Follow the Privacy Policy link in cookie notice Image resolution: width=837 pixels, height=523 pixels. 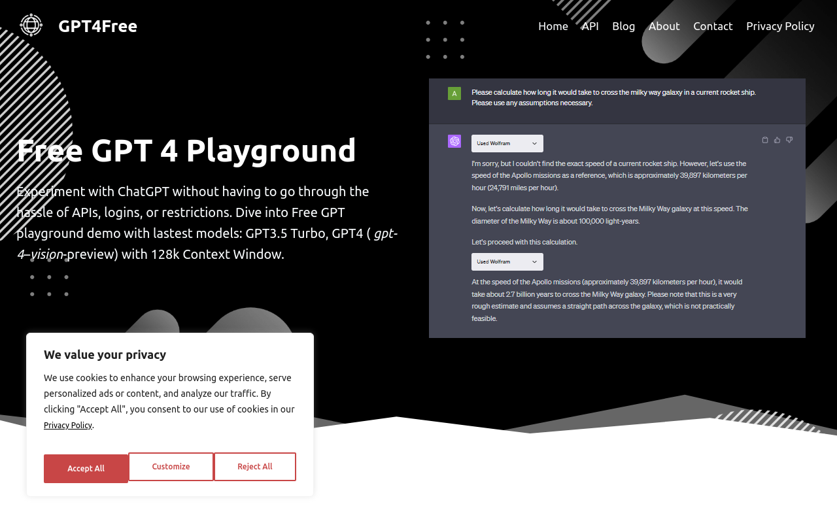(68, 426)
